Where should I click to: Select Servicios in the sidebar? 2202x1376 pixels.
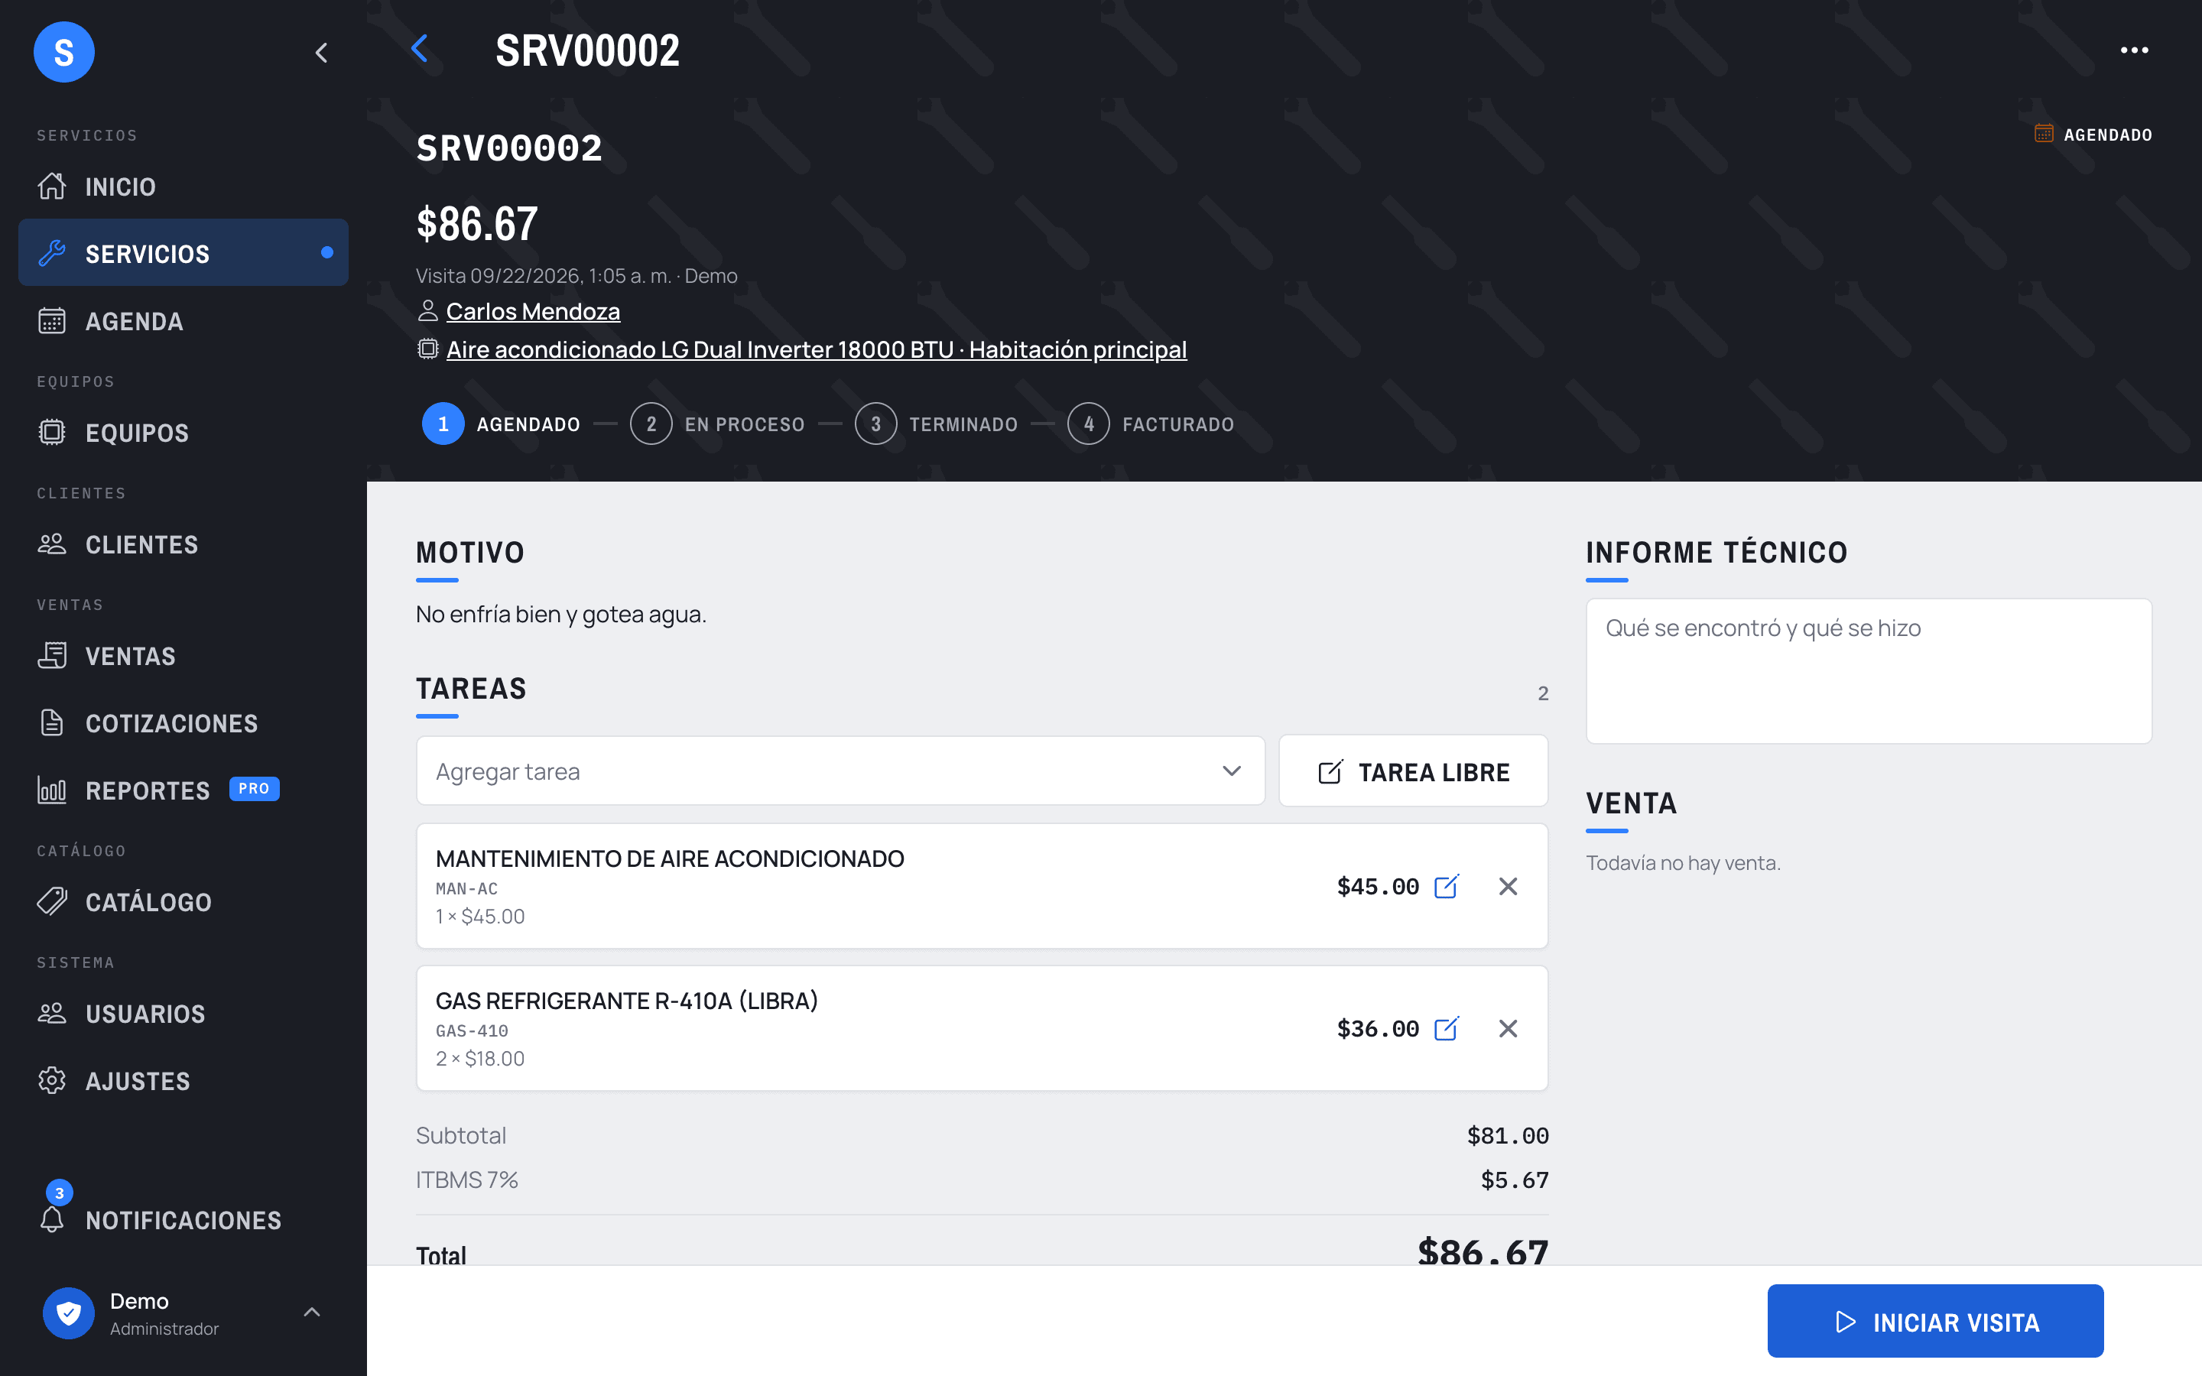pyautogui.click(x=183, y=253)
